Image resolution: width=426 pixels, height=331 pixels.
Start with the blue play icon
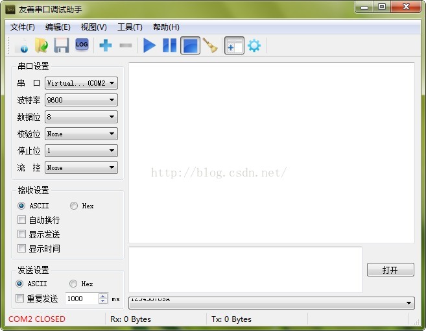pos(149,45)
